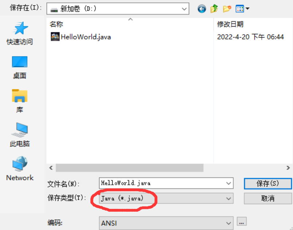Open the ANSI encoding dropdown
Screen dimensions: 293x230
coord(166,223)
